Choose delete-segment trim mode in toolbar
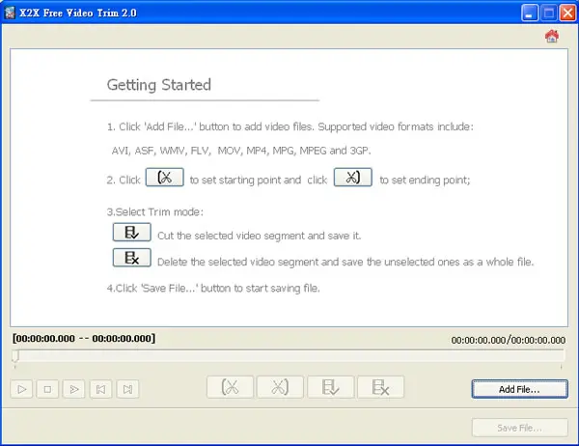Screen dimensions: 579x446 coord(380,387)
